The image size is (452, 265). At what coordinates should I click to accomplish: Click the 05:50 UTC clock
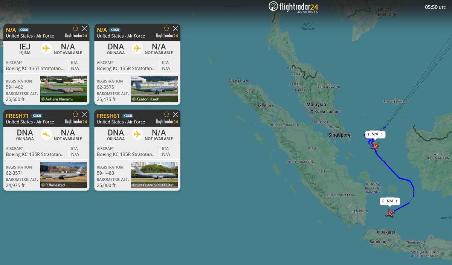point(435,7)
